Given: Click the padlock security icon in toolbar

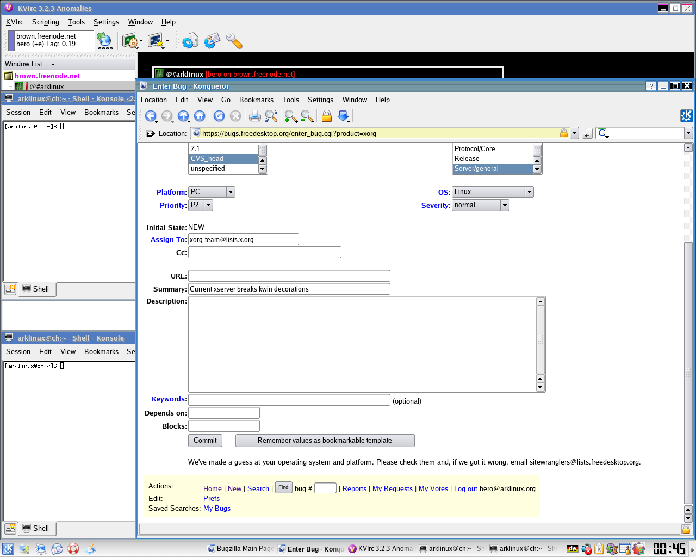Looking at the screenshot, I should click(x=326, y=116).
